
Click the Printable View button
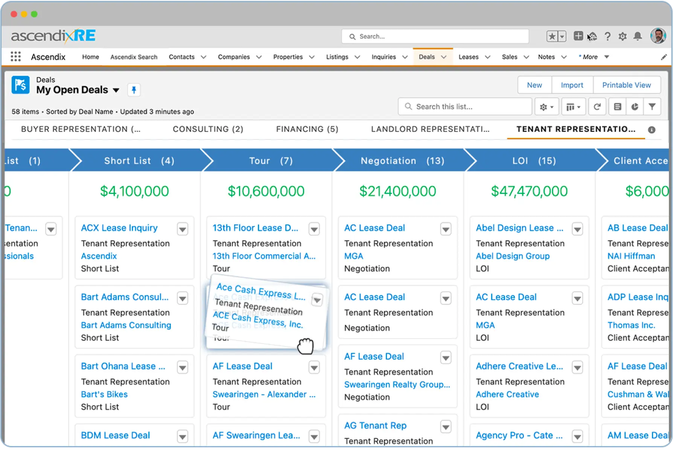click(x=627, y=85)
